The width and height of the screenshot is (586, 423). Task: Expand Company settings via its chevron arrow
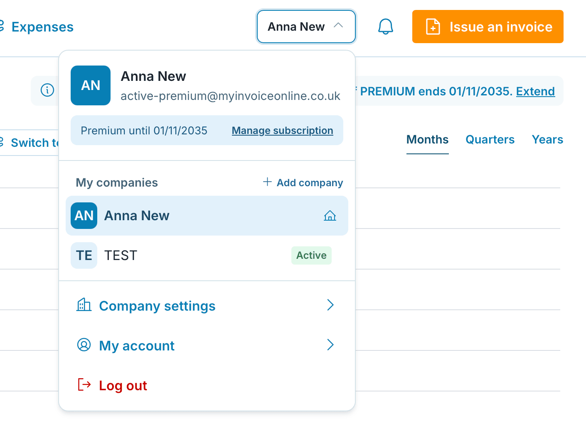tap(330, 305)
